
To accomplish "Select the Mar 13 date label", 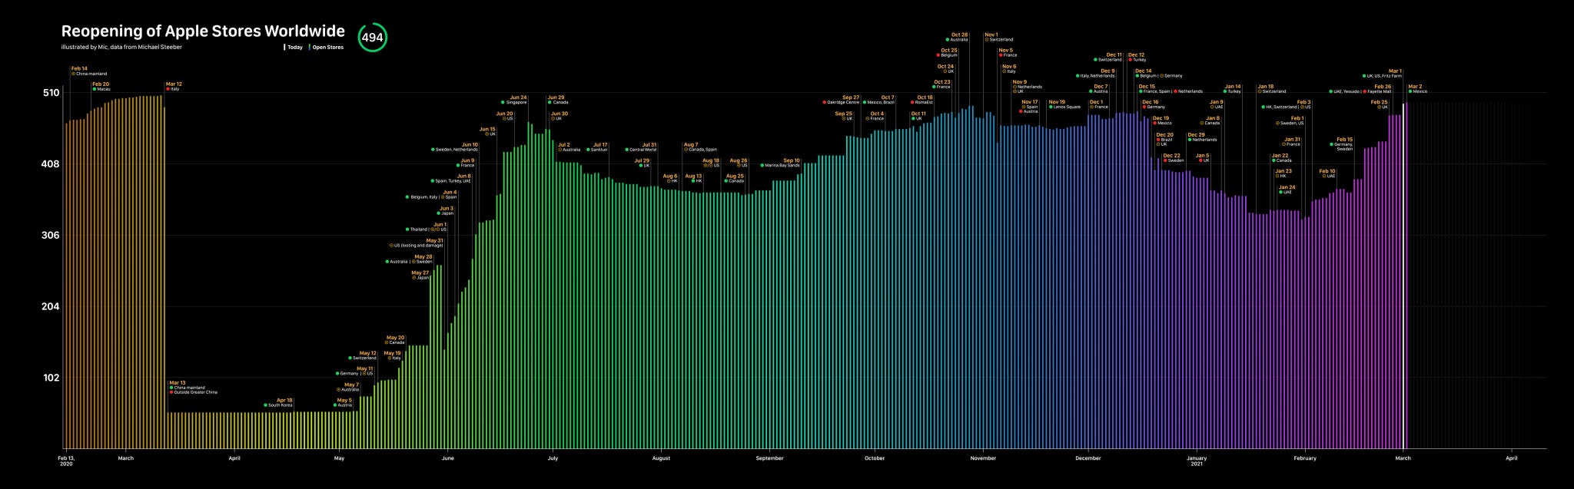I will pos(178,382).
